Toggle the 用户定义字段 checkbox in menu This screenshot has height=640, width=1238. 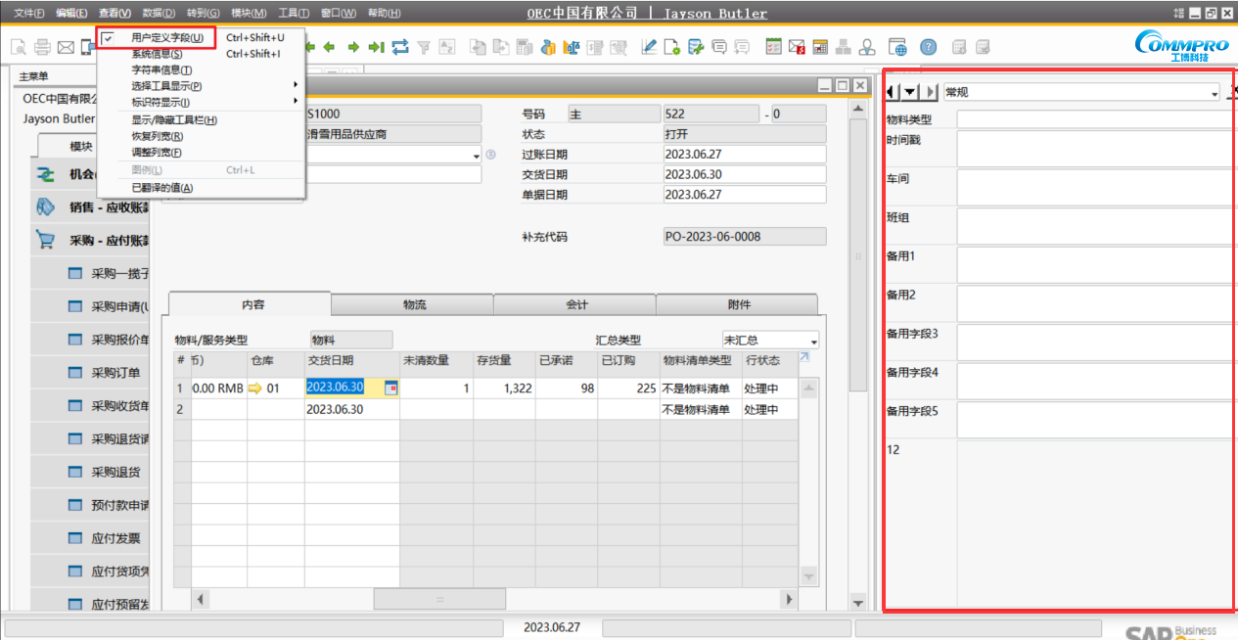coord(108,37)
